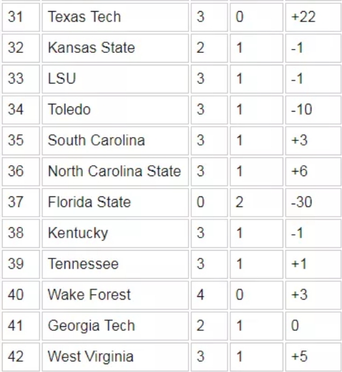The height and width of the screenshot is (372, 342).
Task: Click North Carolina State team name
Action: pos(114,171)
